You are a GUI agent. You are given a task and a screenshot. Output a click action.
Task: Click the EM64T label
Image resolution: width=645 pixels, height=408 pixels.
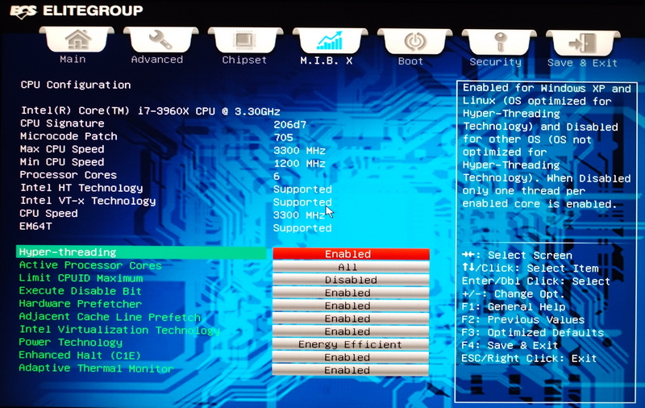[35, 227]
